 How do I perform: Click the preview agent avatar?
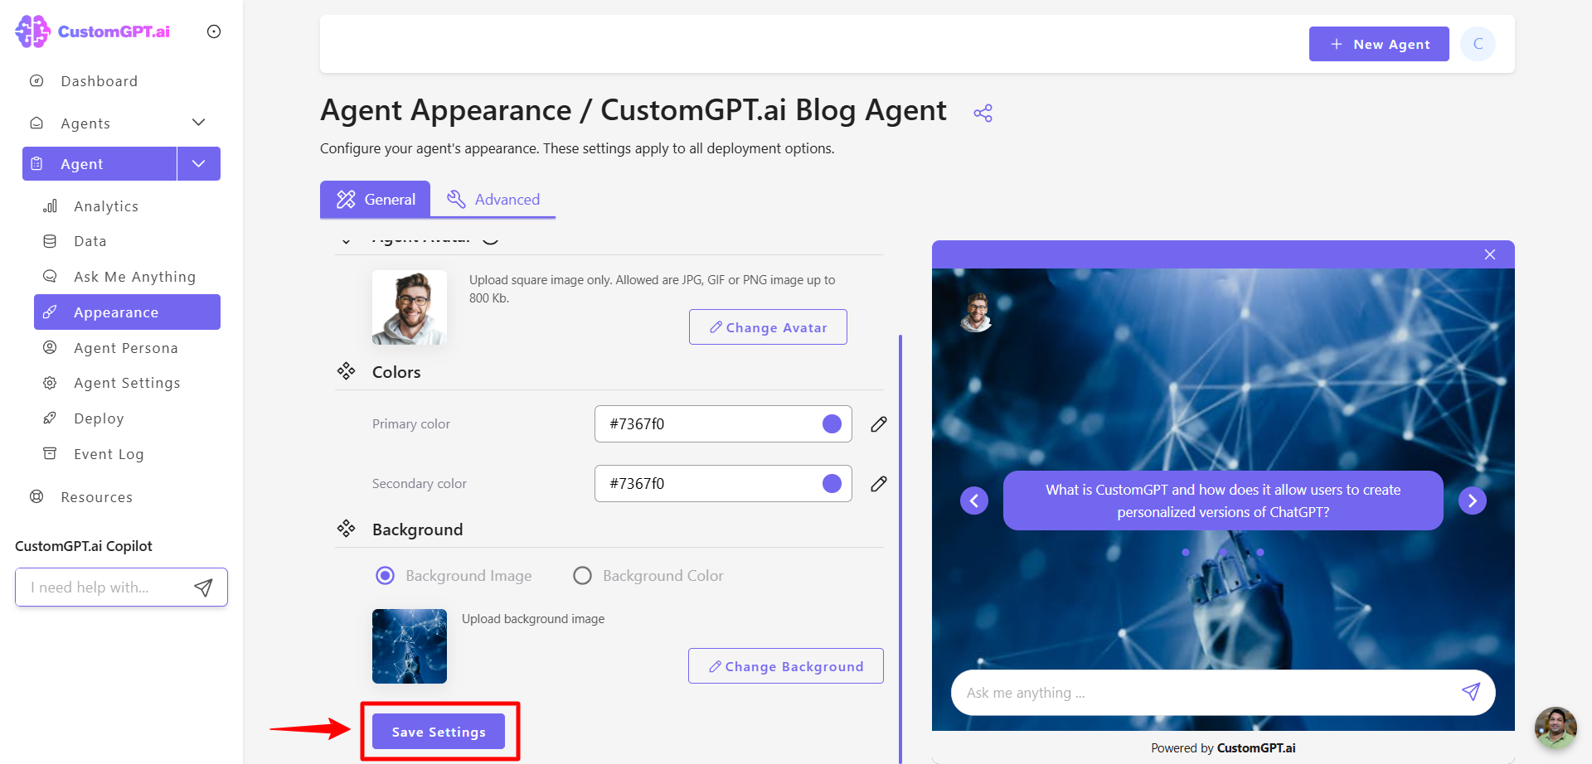click(977, 312)
